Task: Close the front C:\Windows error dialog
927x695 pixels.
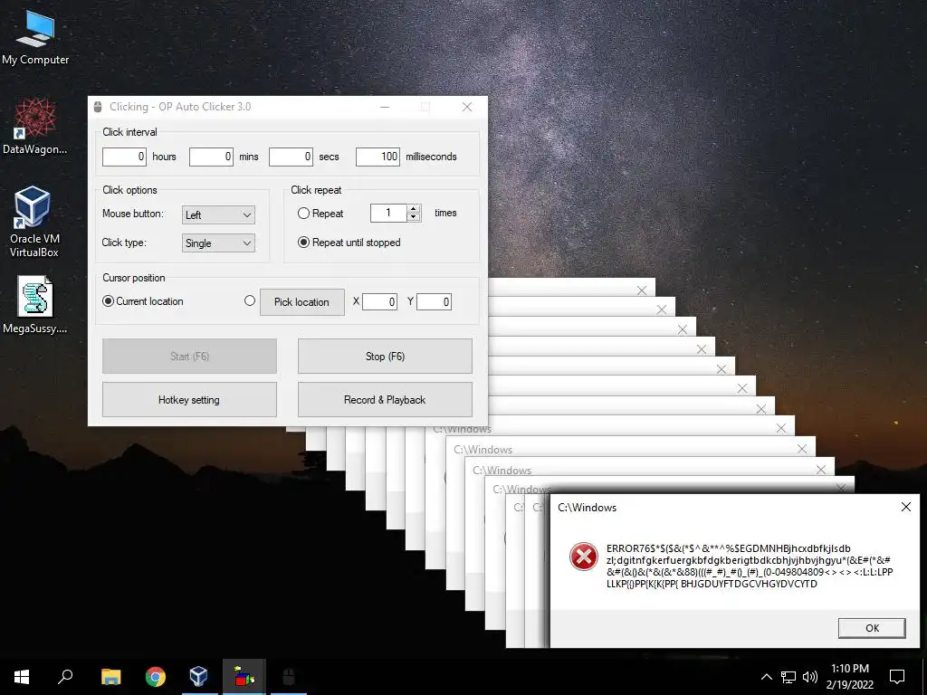Action: pos(905,507)
